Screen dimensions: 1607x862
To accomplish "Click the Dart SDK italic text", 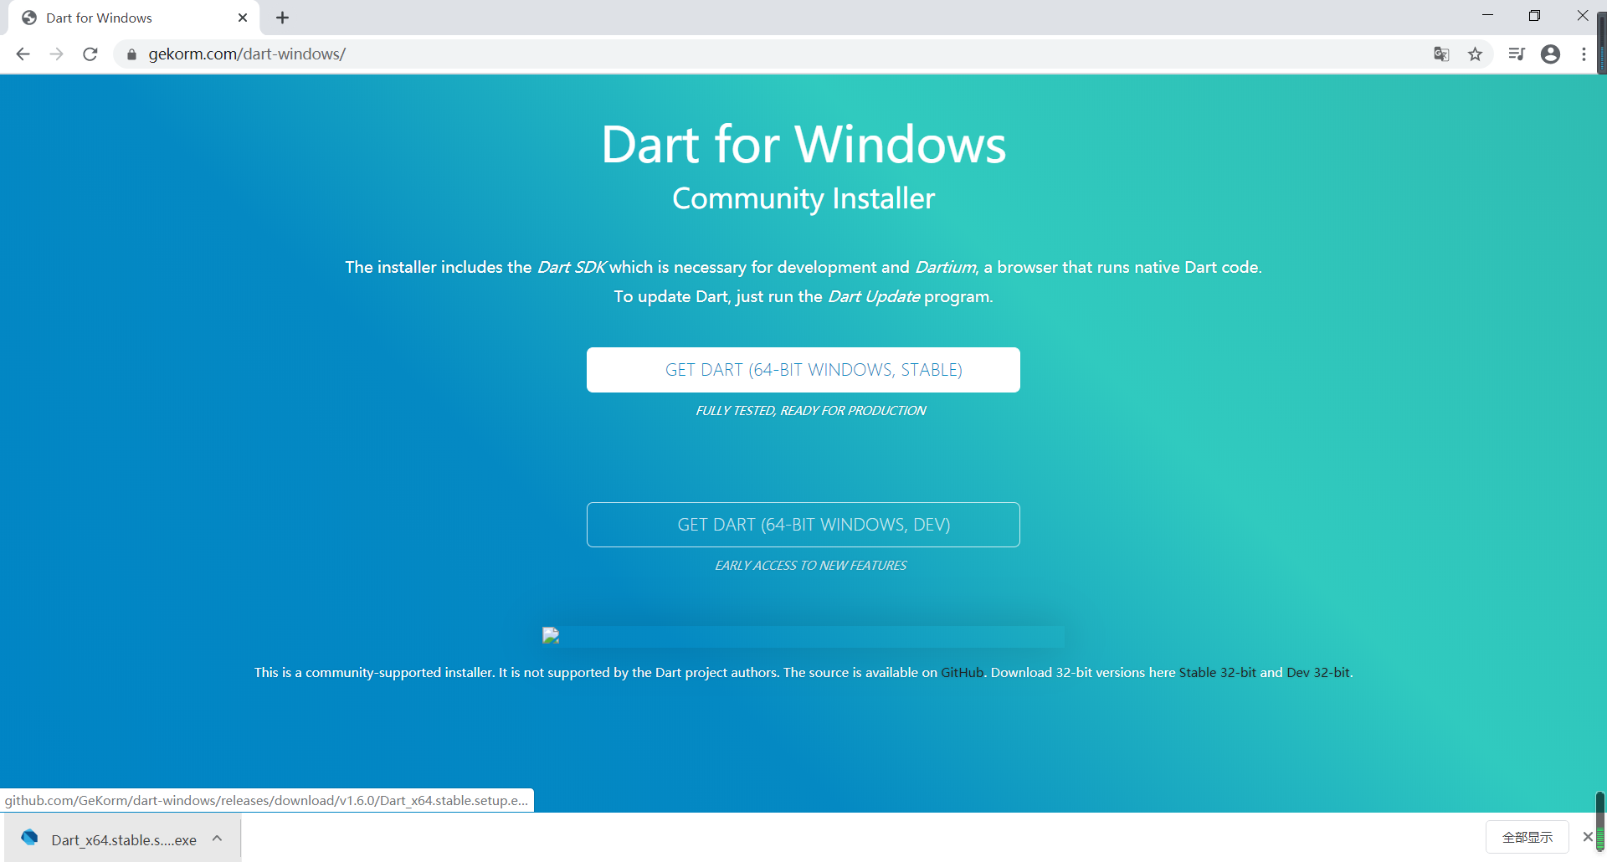I will (x=572, y=268).
